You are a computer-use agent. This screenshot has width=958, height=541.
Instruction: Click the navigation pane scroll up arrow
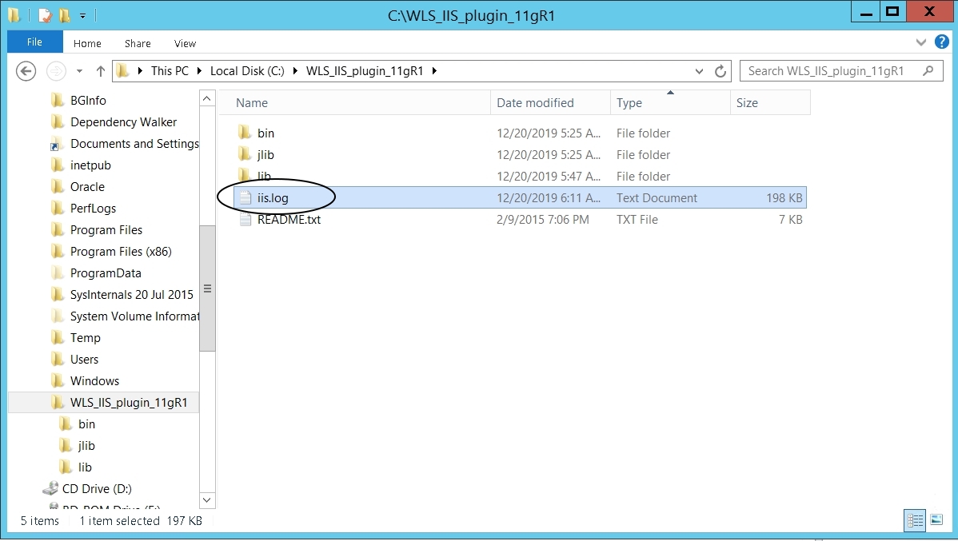tap(207, 98)
